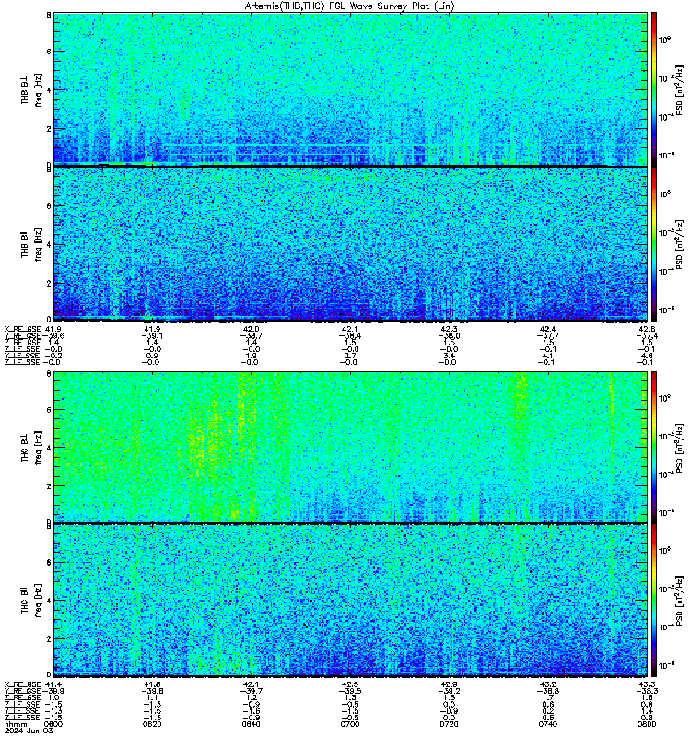Click the THC X_RE_GSE value 42.5 at 0700
The width and height of the screenshot is (691, 737).
pyautogui.click(x=350, y=684)
